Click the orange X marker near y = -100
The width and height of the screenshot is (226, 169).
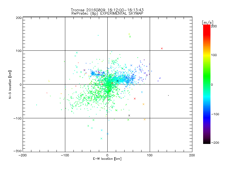[x=145, y=119]
